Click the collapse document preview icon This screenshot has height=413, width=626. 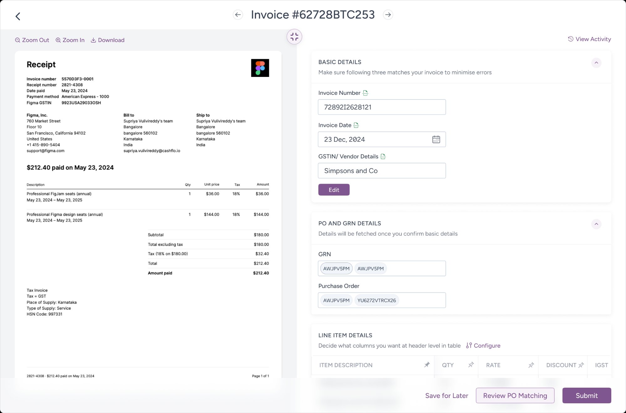294,37
